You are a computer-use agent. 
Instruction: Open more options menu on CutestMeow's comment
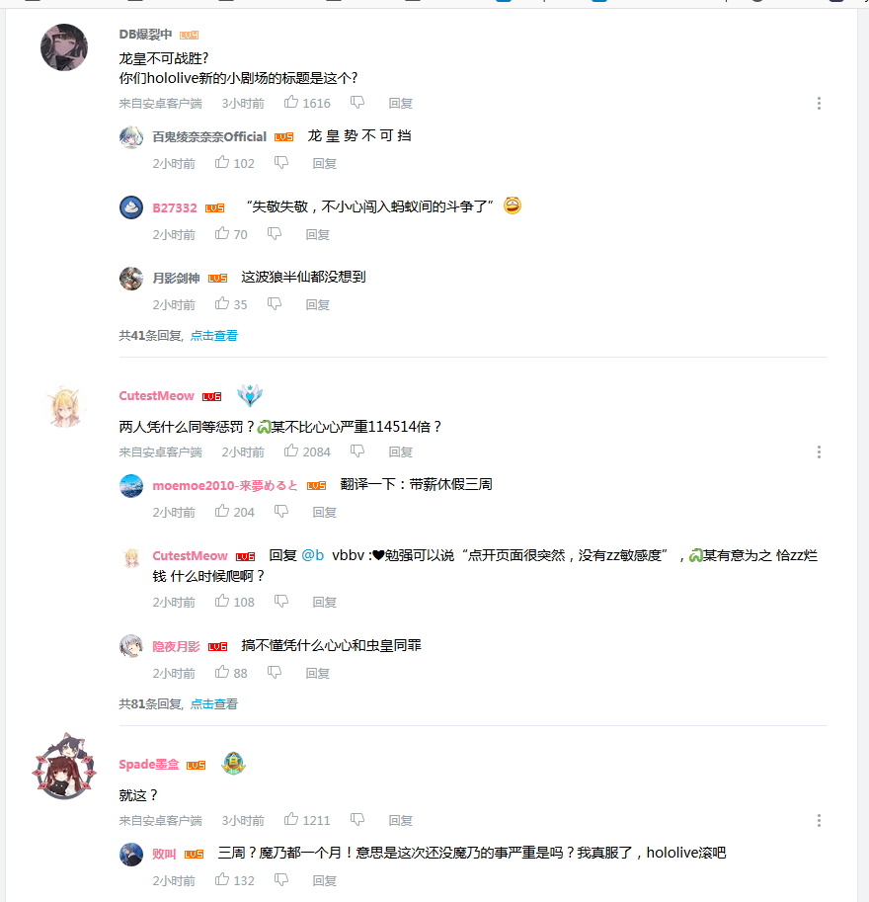(819, 452)
